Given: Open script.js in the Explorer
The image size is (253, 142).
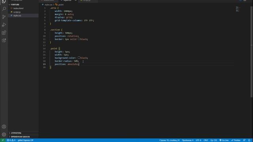Looking at the screenshot, I should coord(17,12).
